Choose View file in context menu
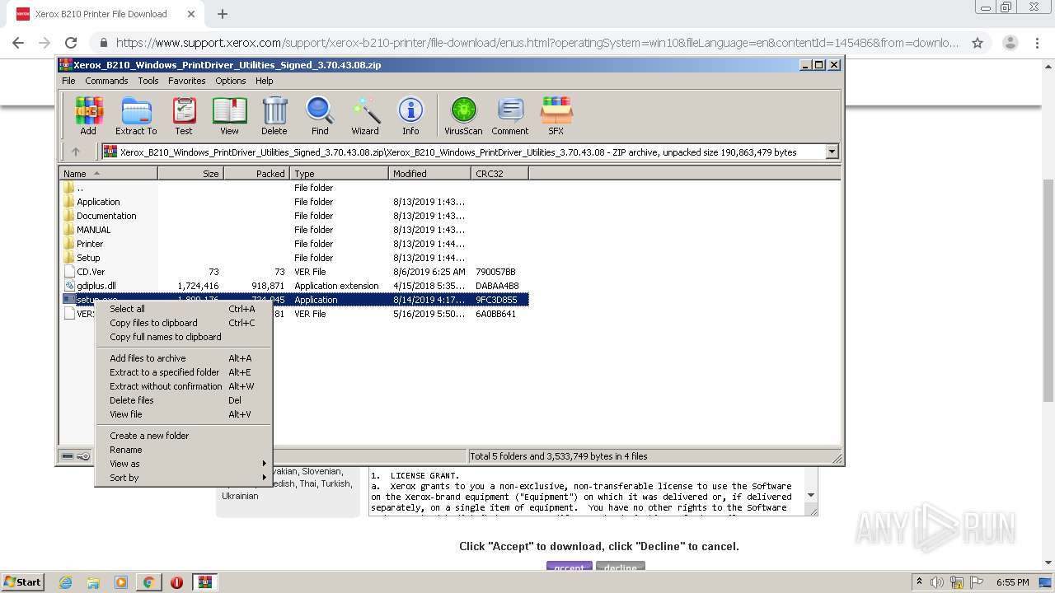This screenshot has height=593, width=1055. point(183,414)
